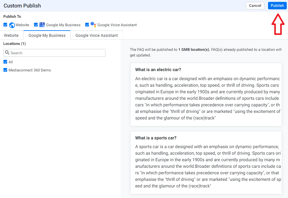The image size is (288, 198).
Task: Click the blue Publish button
Action: 277,6
